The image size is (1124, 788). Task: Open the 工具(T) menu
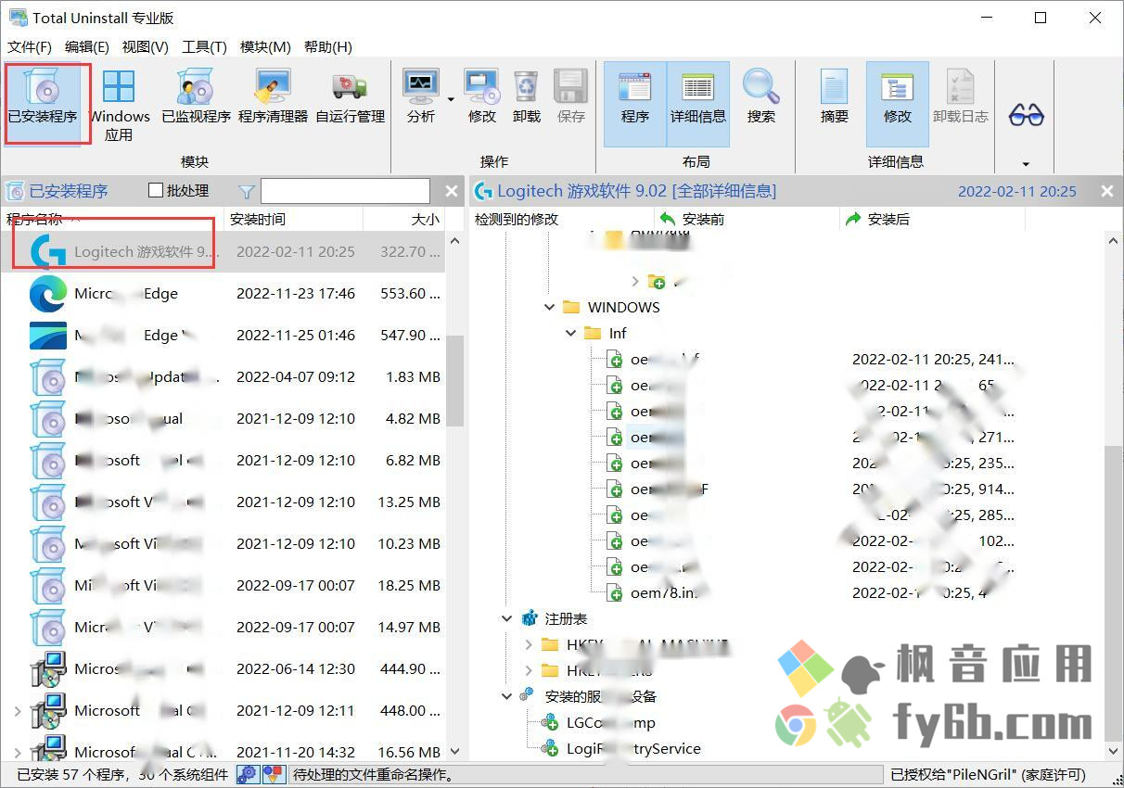click(x=205, y=46)
